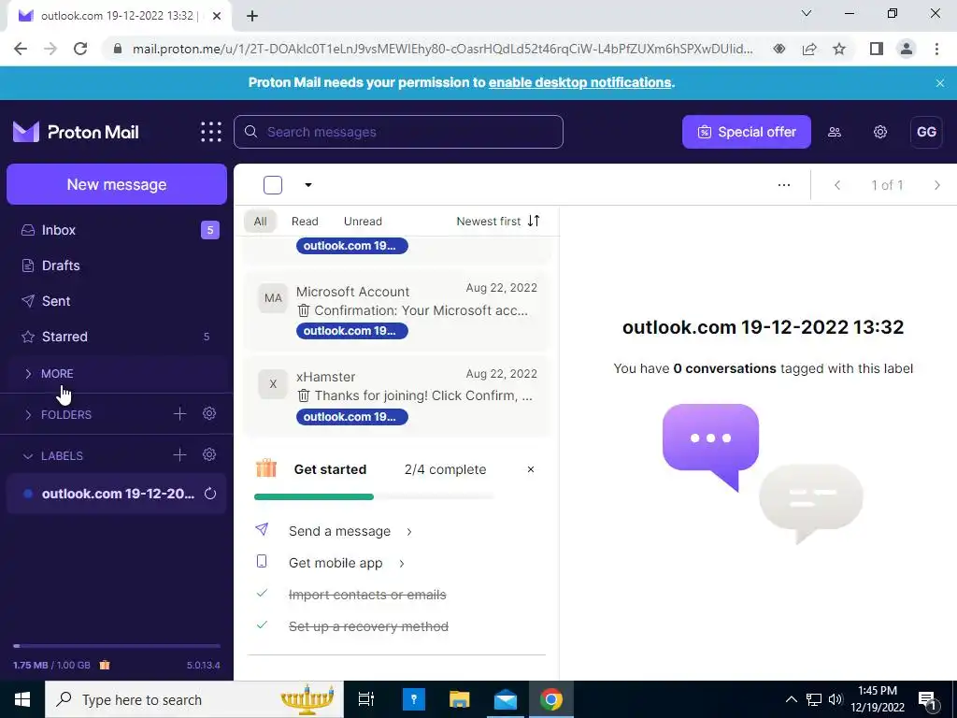The width and height of the screenshot is (957, 718).
Task: Open a new browser tab
Action: (252, 16)
